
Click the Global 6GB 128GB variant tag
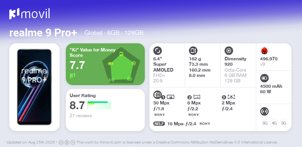(114, 33)
